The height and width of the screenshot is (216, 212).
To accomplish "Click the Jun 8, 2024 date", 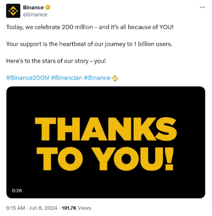I will tap(43, 208).
